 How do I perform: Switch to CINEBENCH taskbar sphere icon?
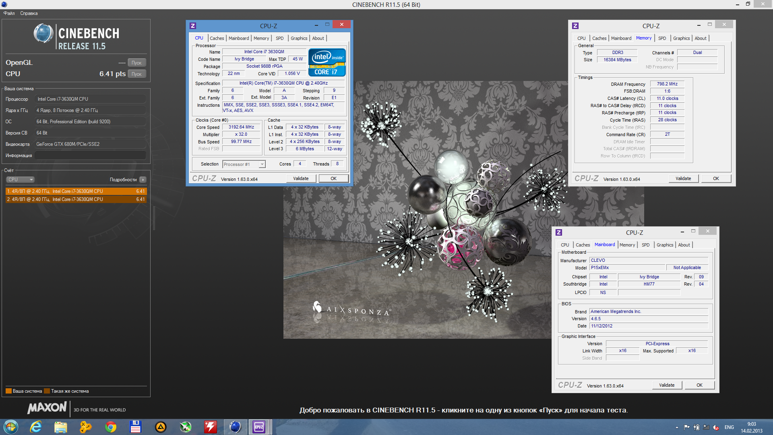point(235,427)
